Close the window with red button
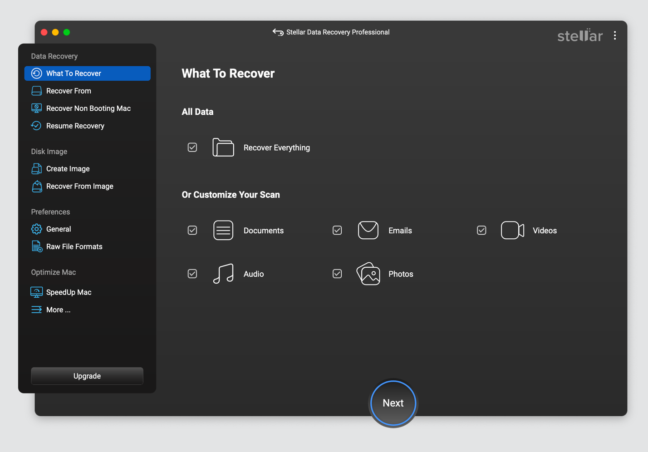 pyautogui.click(x=44, y=32)
